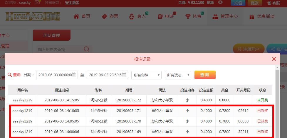Click the end date field
This screenshot has height=138, width=287.
click(x=107, y=75)
